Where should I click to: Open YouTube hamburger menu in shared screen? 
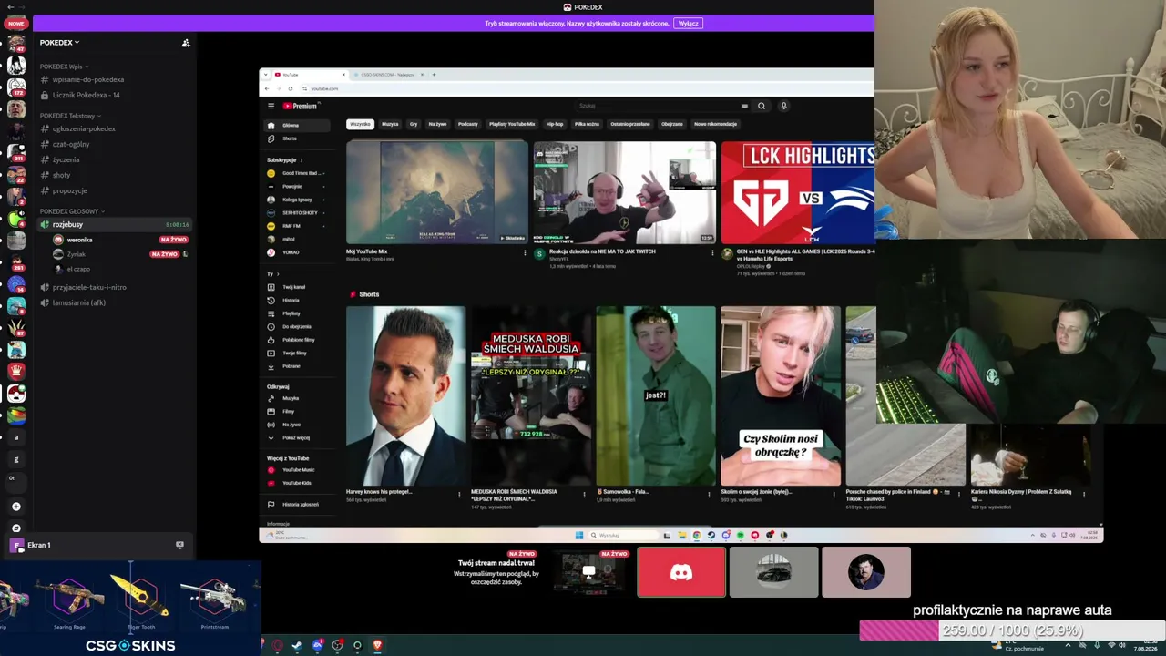point(271,107)
